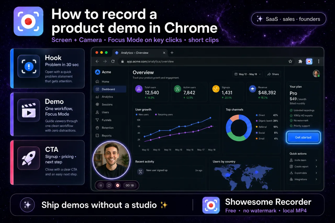
Task: Click the New user signed up activity row
Action: (x=170, y=171)
